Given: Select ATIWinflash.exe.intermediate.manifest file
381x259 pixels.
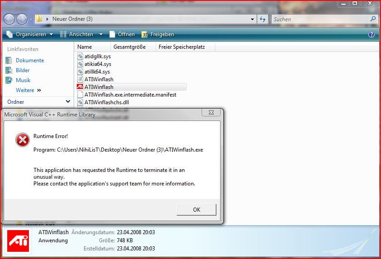Looking at the screenshot, I should tap(130, 95).
